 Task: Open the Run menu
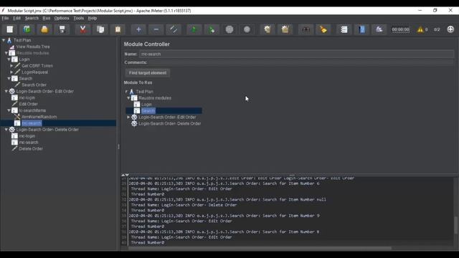click(x=46, y=18)
